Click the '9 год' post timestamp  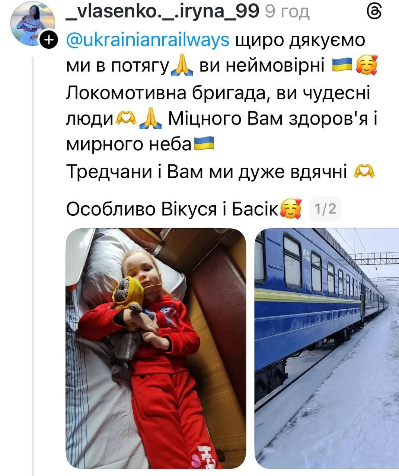coord(287,12)
